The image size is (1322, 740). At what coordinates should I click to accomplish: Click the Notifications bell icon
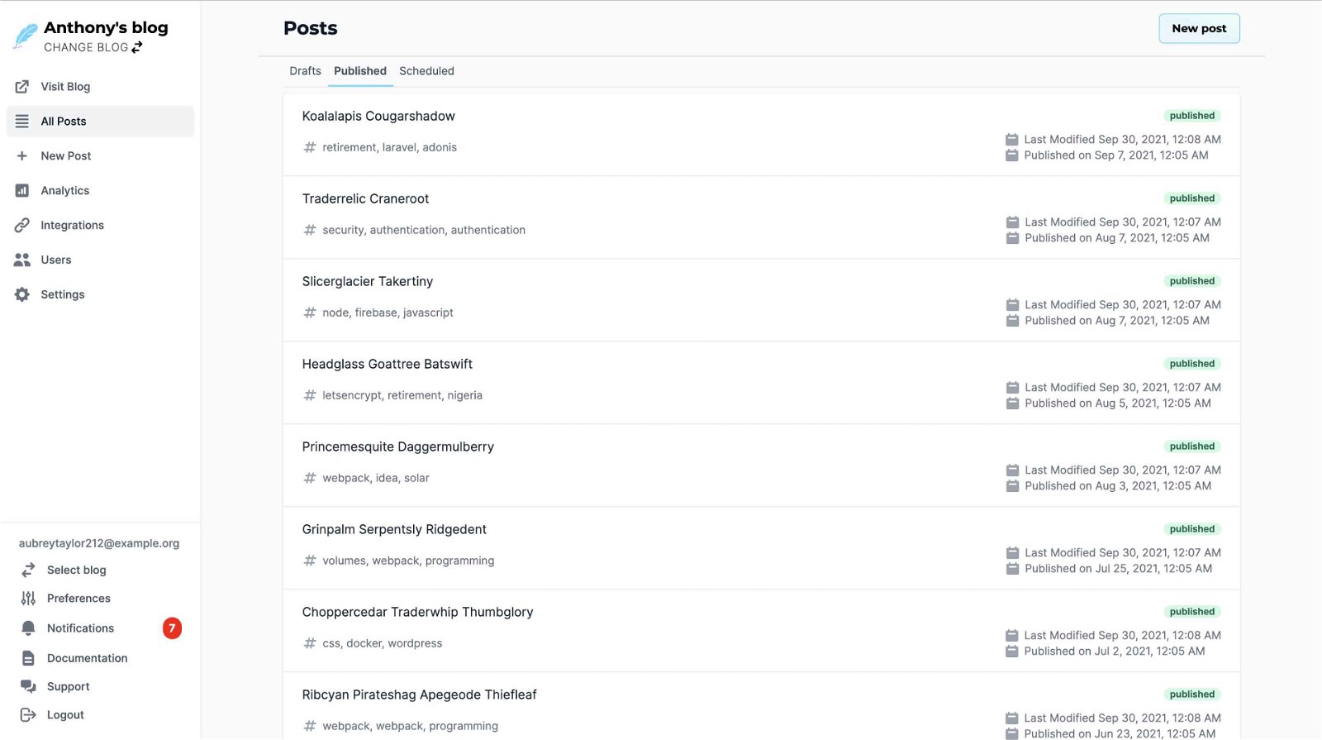[x=28, y=628]
